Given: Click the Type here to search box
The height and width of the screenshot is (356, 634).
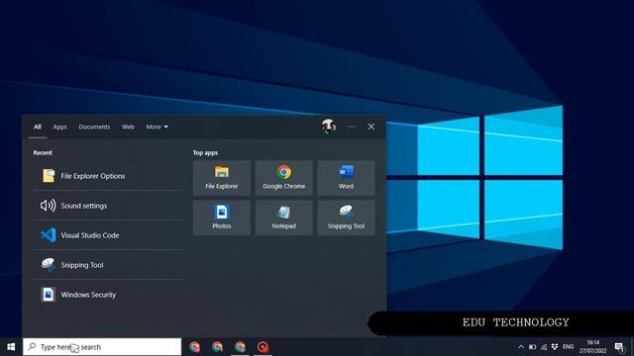Looking at the screenshot, I should tap(102, 347).
